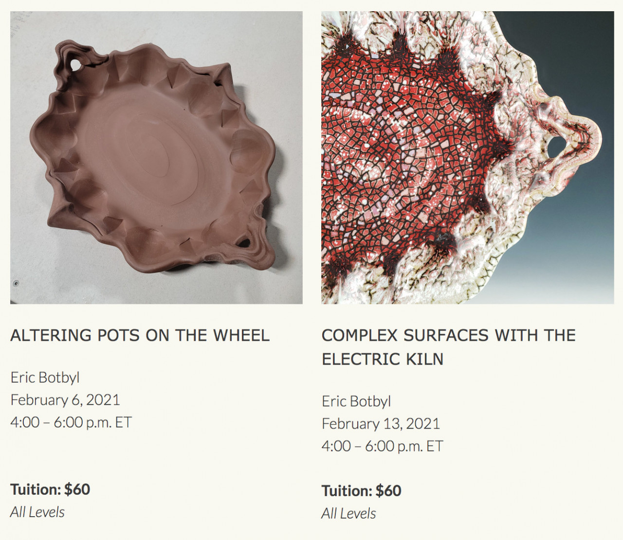Click All Levels under the Complex Surfaces tuition
The image size is (623, 540).
point(348,514)
